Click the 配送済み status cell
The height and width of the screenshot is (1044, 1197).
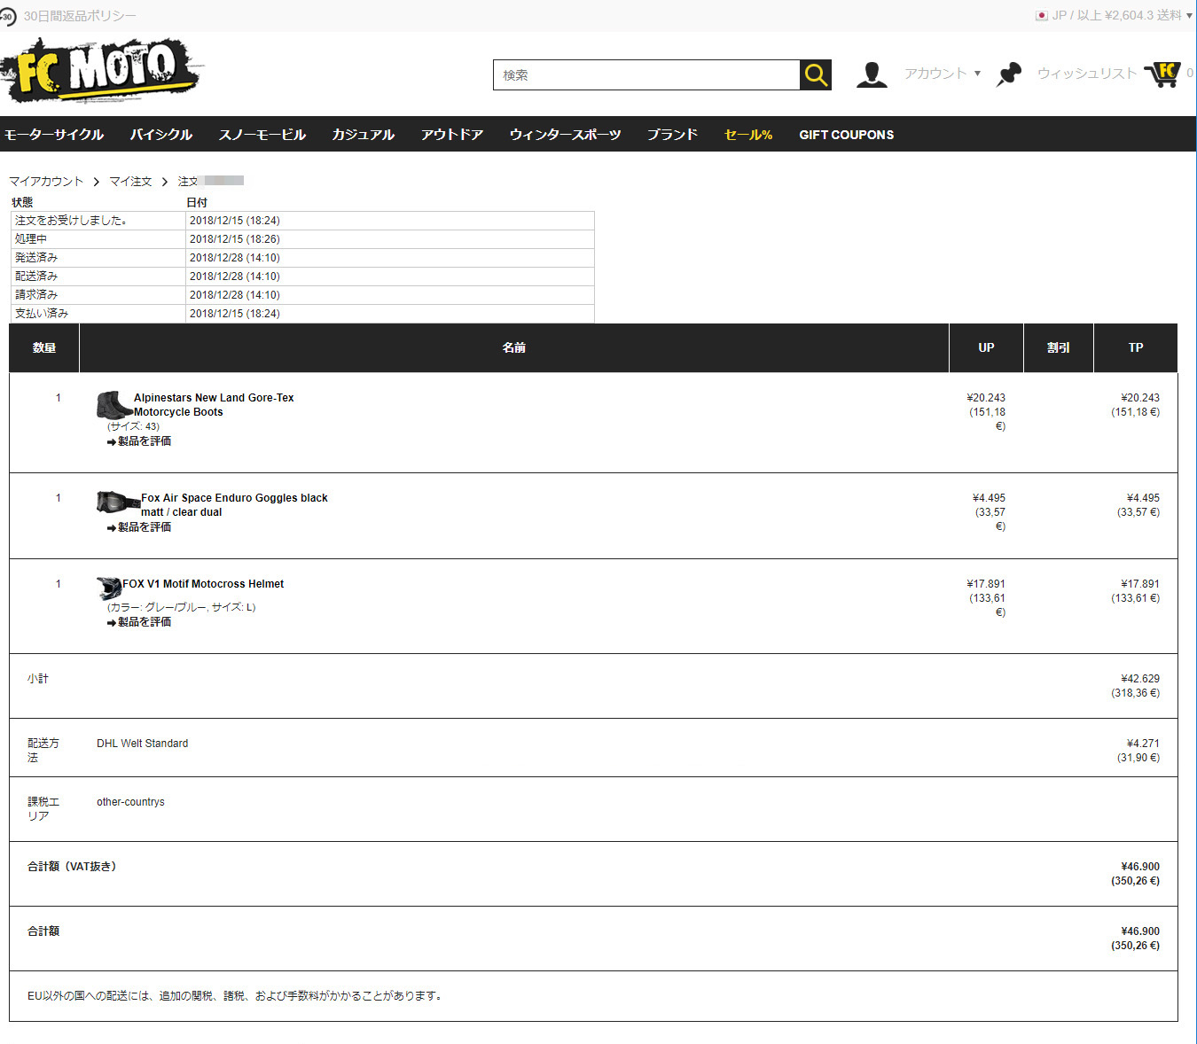click(x=98, y=277)
